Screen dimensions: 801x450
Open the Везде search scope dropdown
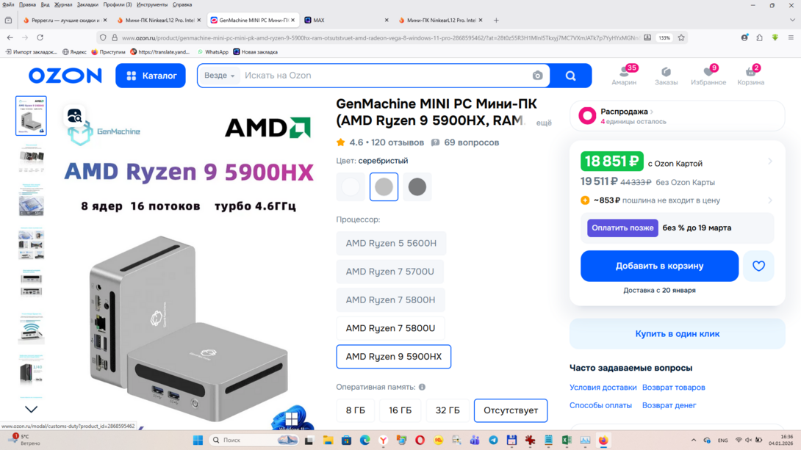219,76
